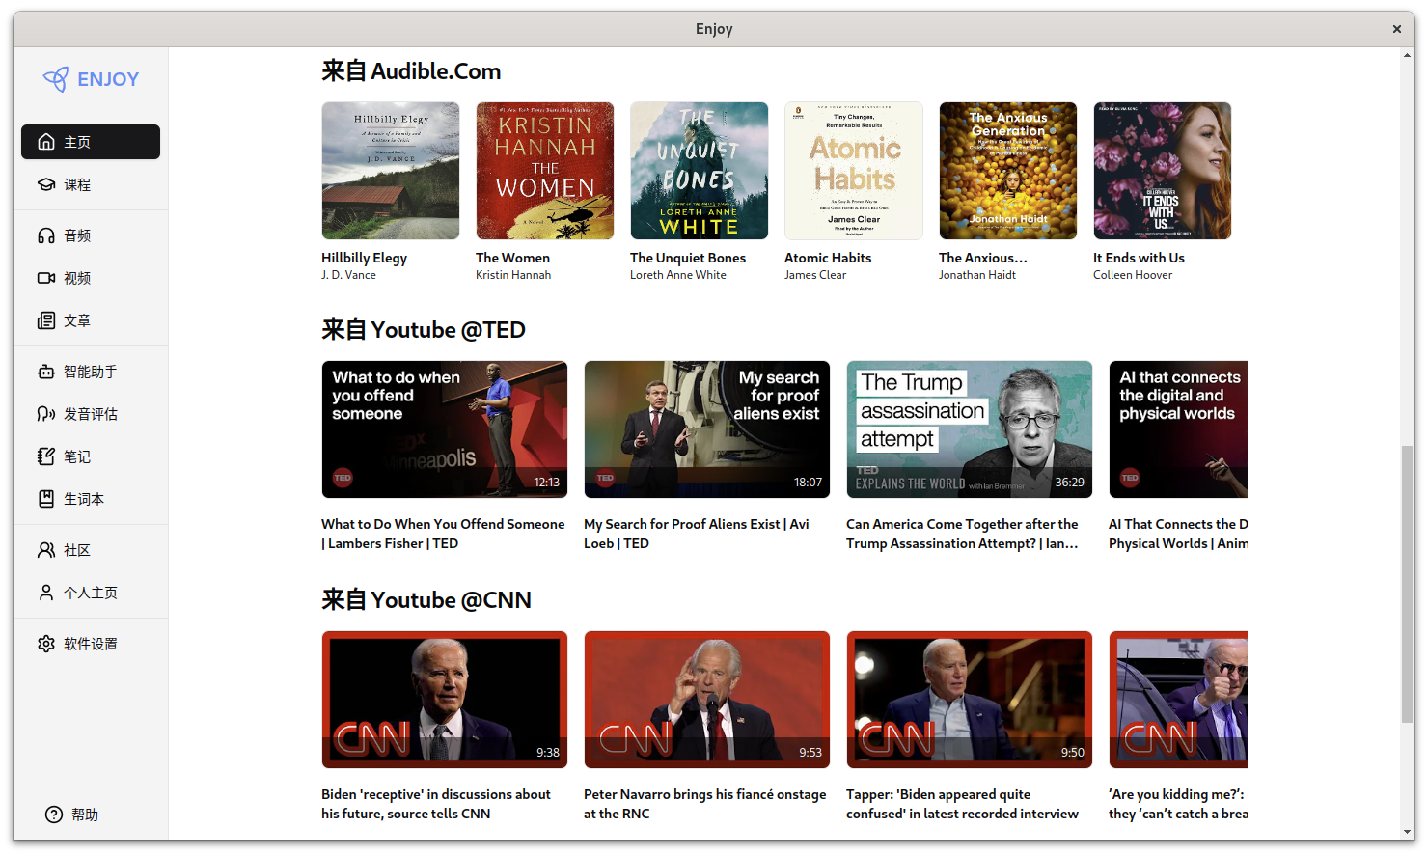Click the video camera icon for 视频

[46, 278]
